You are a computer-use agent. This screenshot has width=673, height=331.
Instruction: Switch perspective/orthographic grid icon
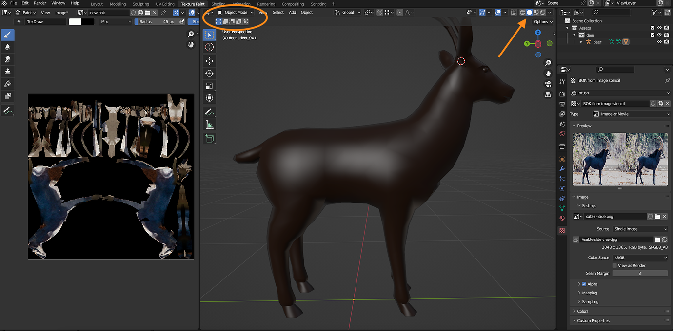[x=548, y=94]
